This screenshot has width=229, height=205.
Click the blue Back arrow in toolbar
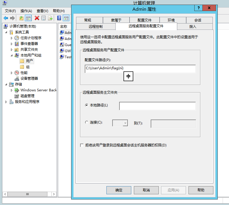click(x=6, y=18)
